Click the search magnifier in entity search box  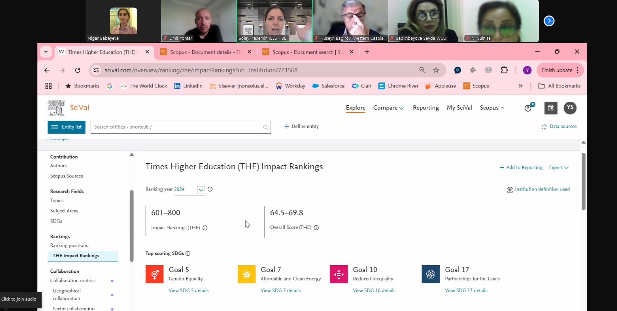(x=265, y=127)
